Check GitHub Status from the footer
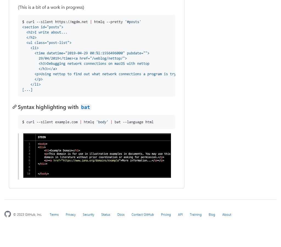 [106, 215]
